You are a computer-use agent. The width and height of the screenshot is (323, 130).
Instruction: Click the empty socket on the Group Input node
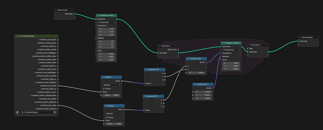(x=75, y=17)
